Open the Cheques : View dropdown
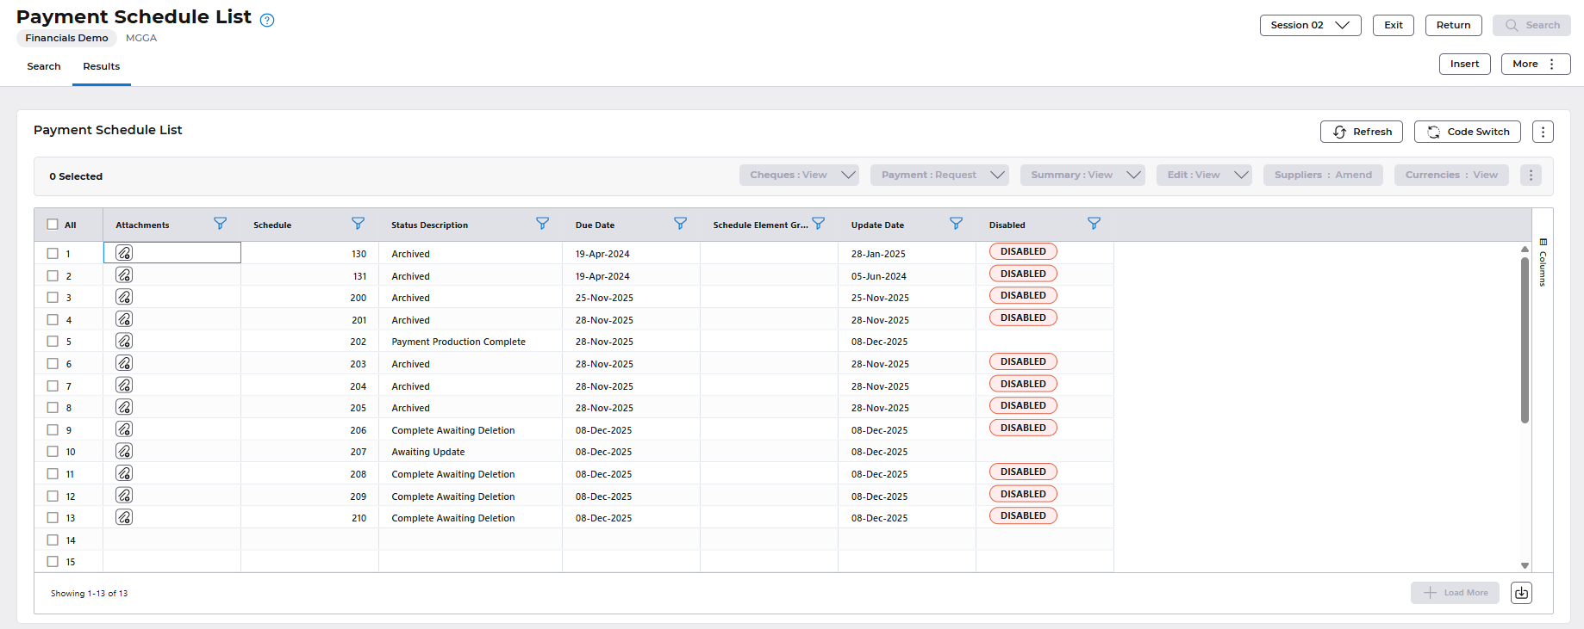The width and height of the screenshot is (1584, 629). [x=848, y=175]
